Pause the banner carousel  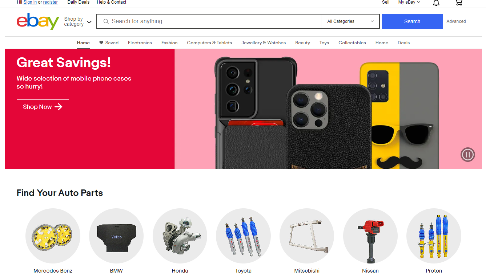(468, 155)
